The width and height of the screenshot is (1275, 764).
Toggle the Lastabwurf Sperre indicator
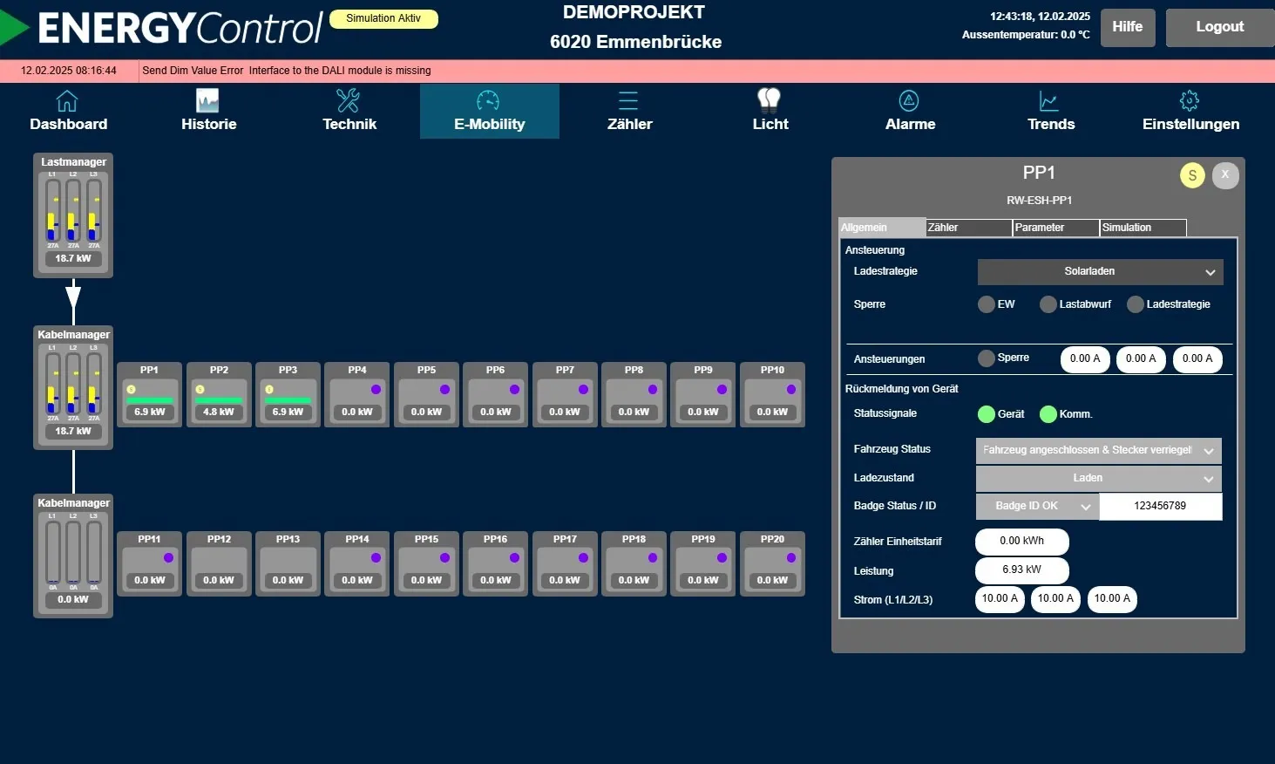click(x=1048, y=304)
